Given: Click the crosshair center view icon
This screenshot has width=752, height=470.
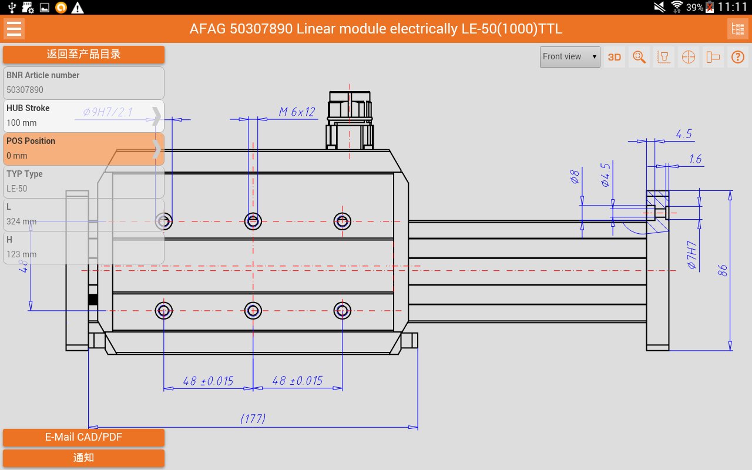Looking at the screenshot, I should 689,57.
